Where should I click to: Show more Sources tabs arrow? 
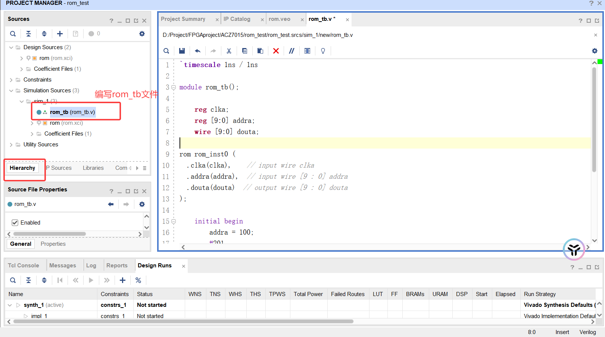coord(137,168)
